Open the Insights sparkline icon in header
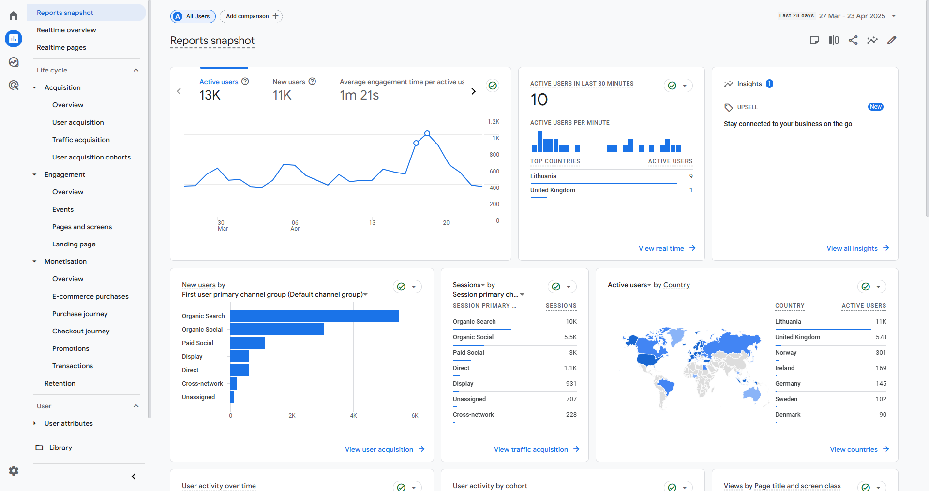This screenshot has height=491, width=929. tap(872, 40)
